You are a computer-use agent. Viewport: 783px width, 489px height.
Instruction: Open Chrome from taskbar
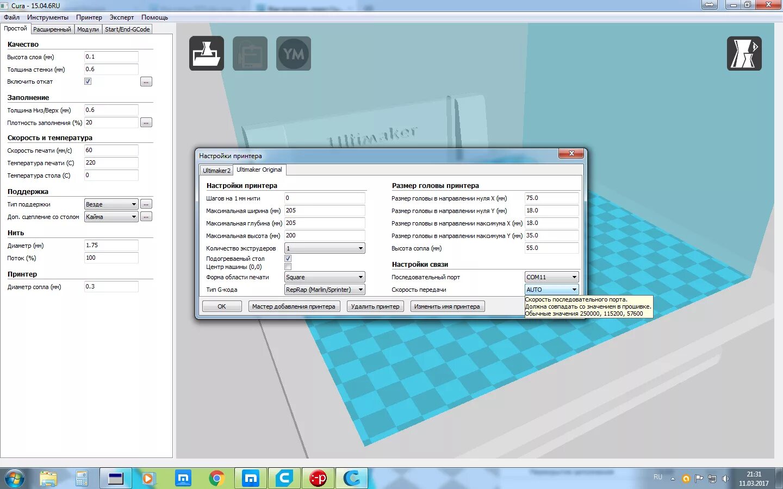(x=216, y=479)
